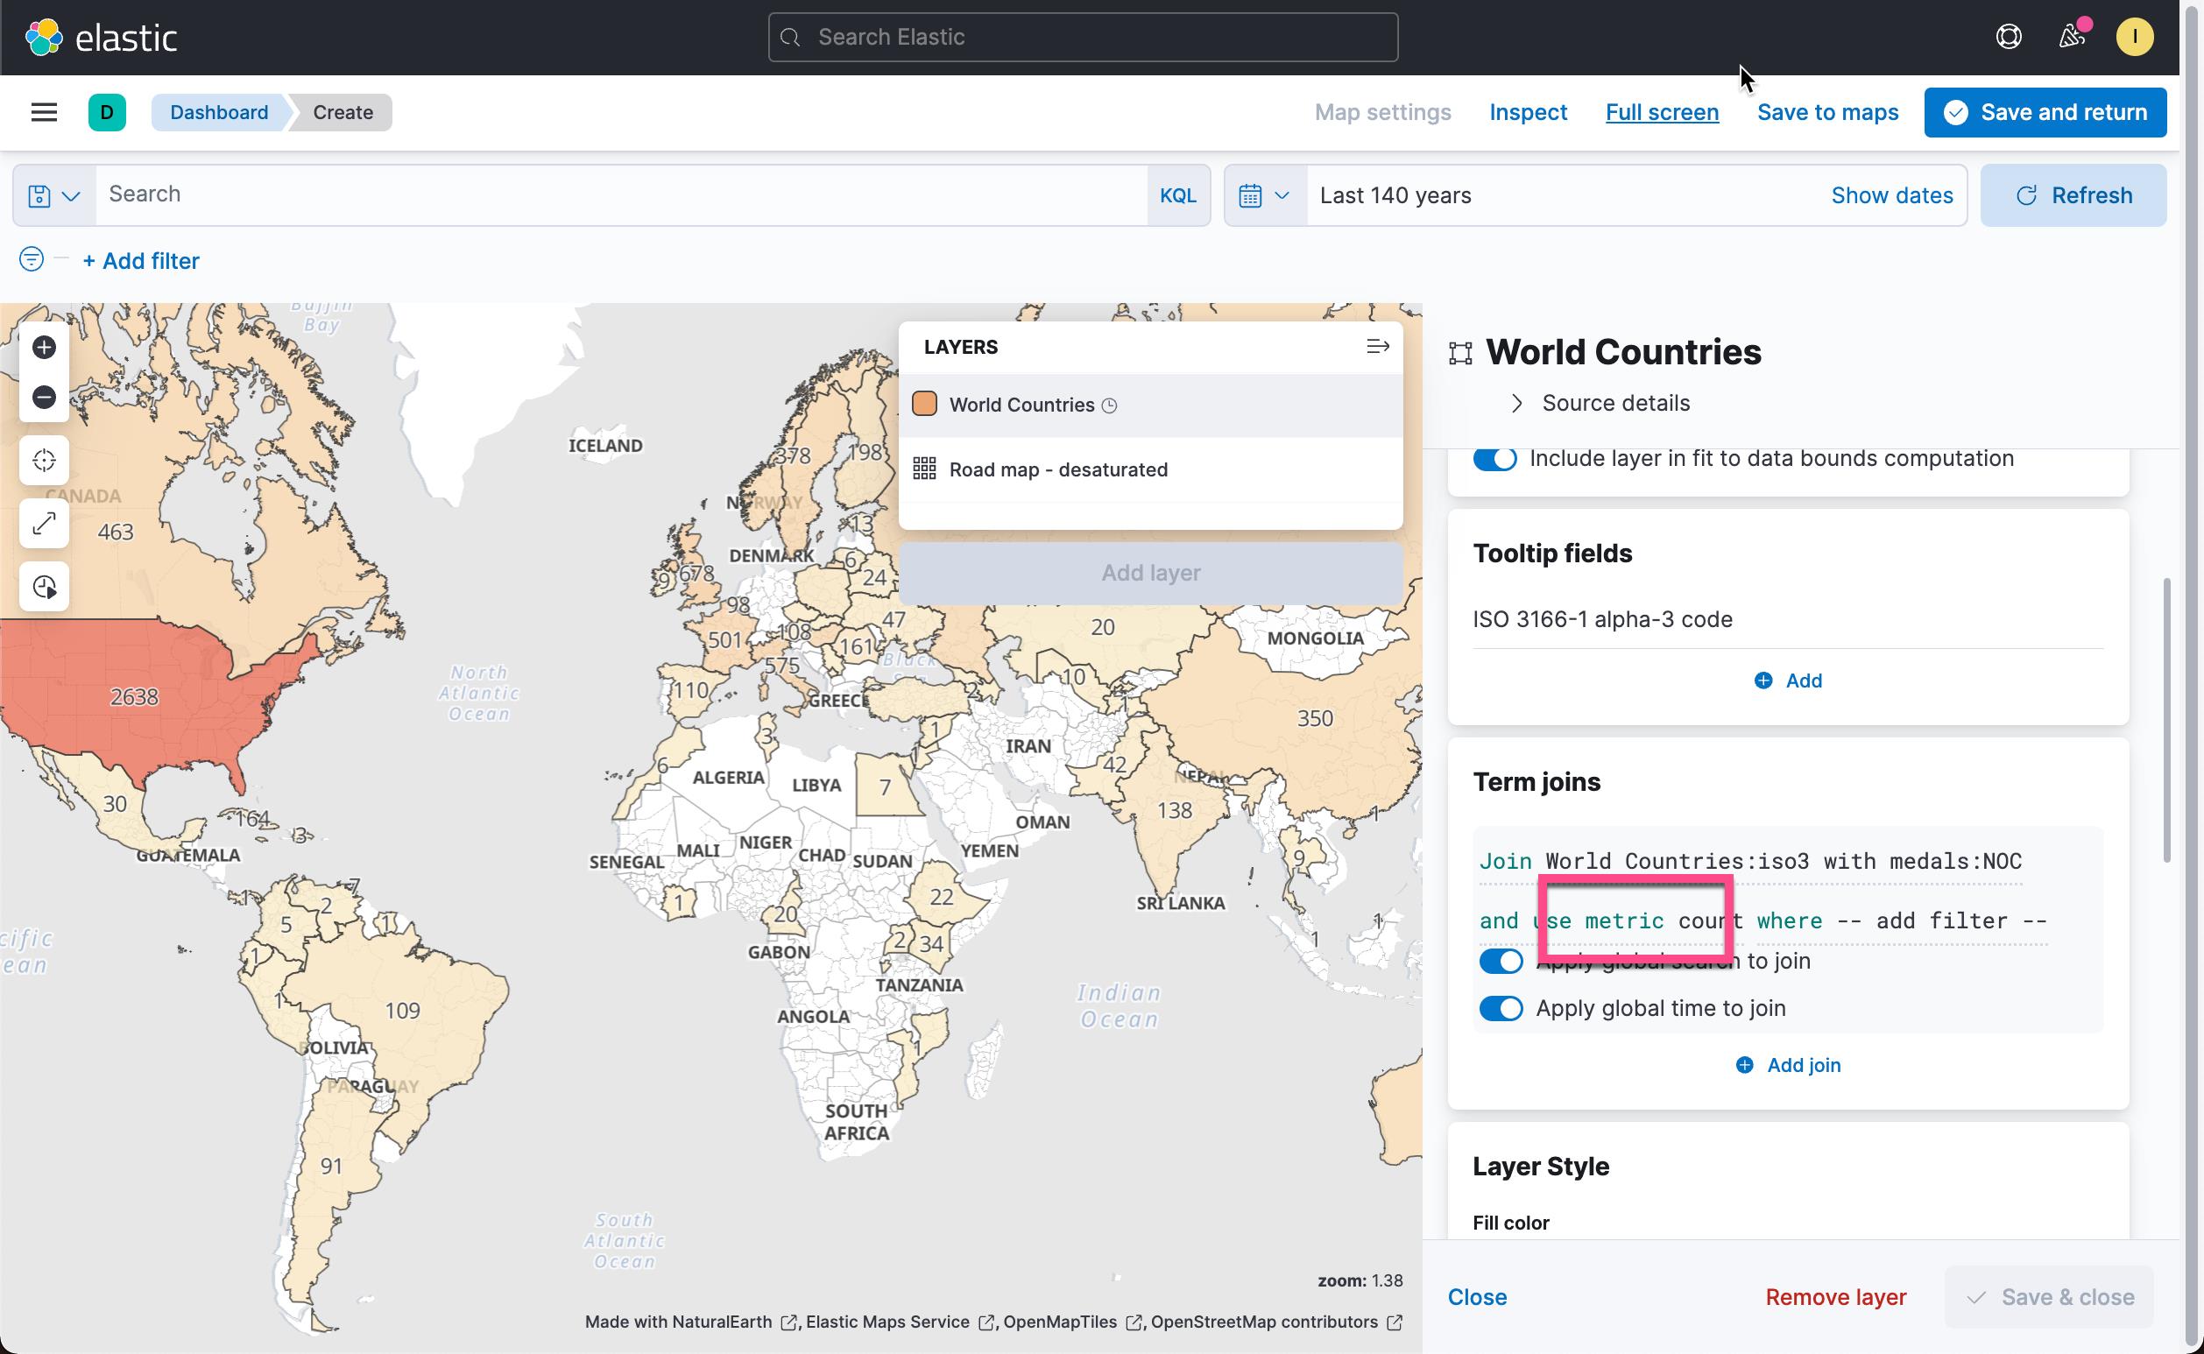
Task: Select the Road map - desaturated layer
Action: click(x=1150, y=469)
